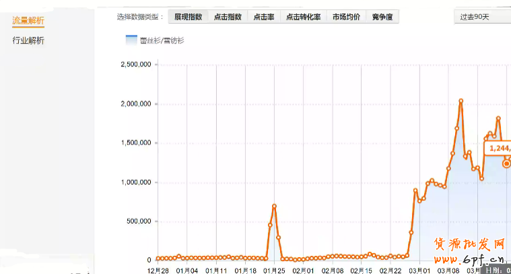
Task: Select the 展现指数 data type tab
Action: (x=189, y=17)
